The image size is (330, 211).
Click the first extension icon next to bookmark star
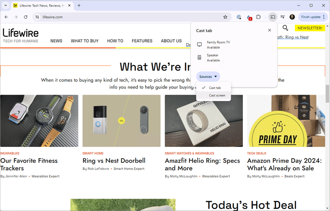tap(238, 17)
